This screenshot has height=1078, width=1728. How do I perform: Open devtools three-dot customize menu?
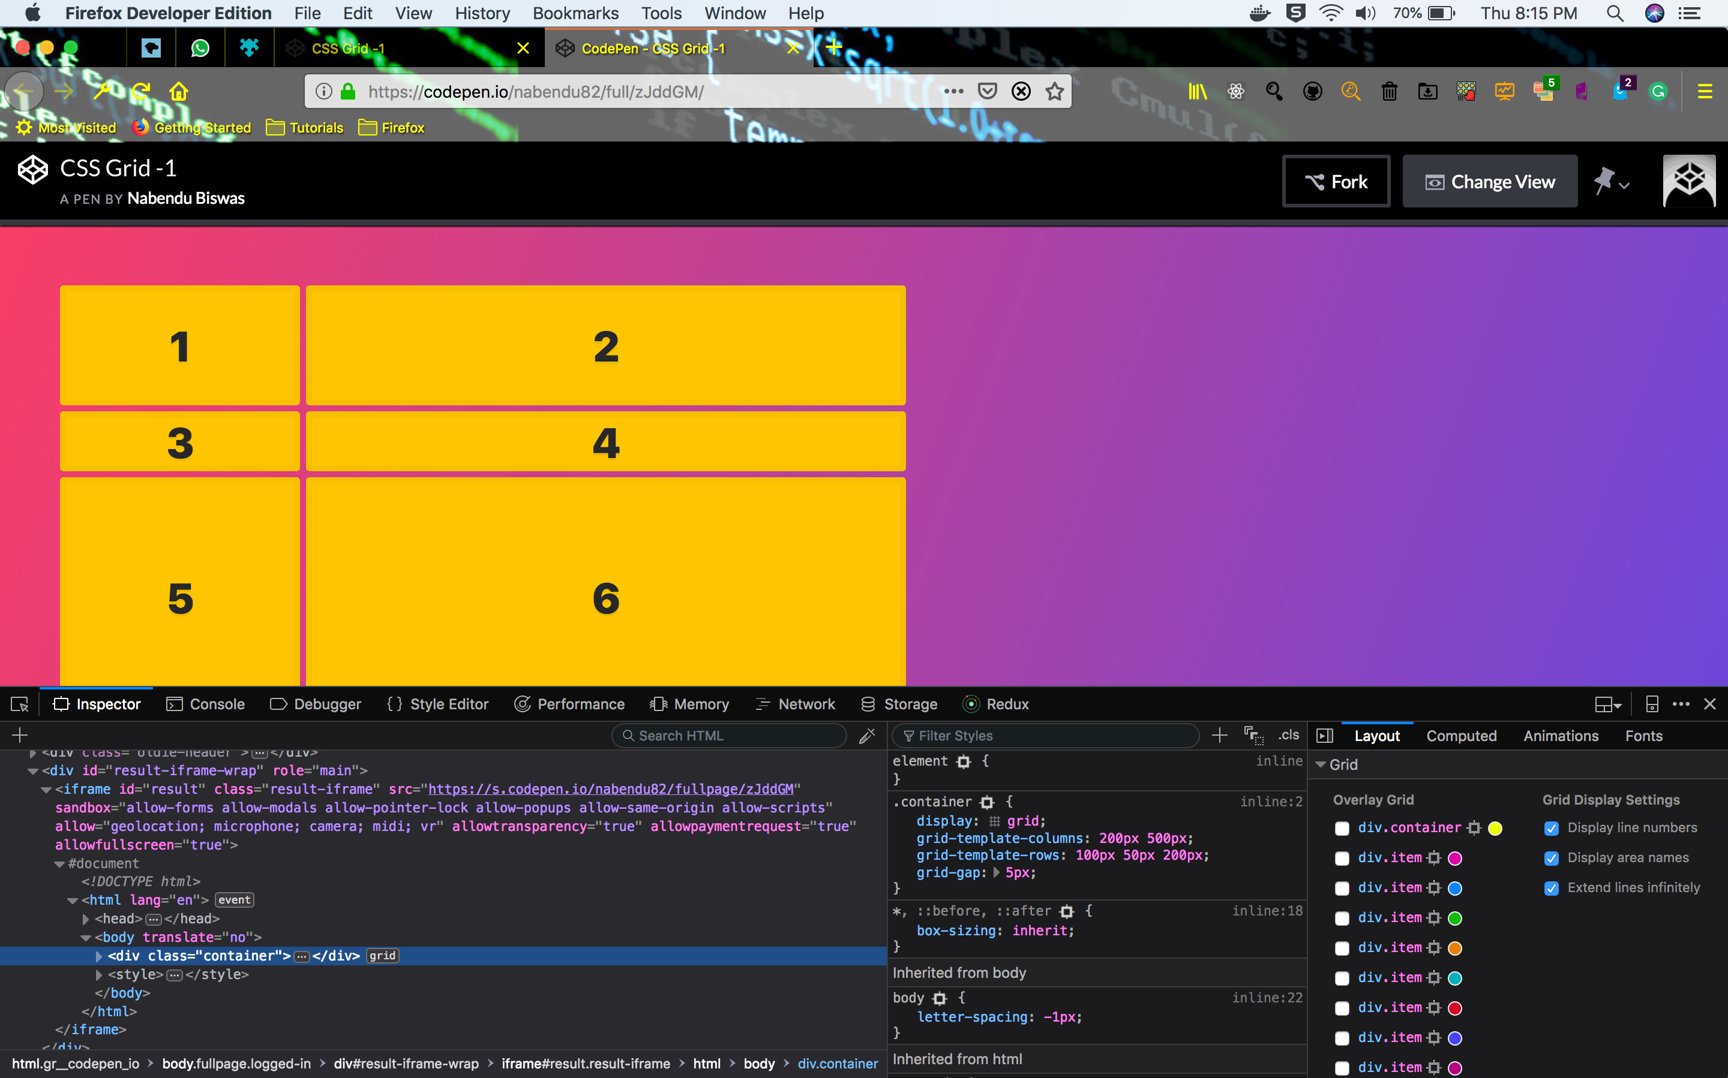pos(1681,704)
